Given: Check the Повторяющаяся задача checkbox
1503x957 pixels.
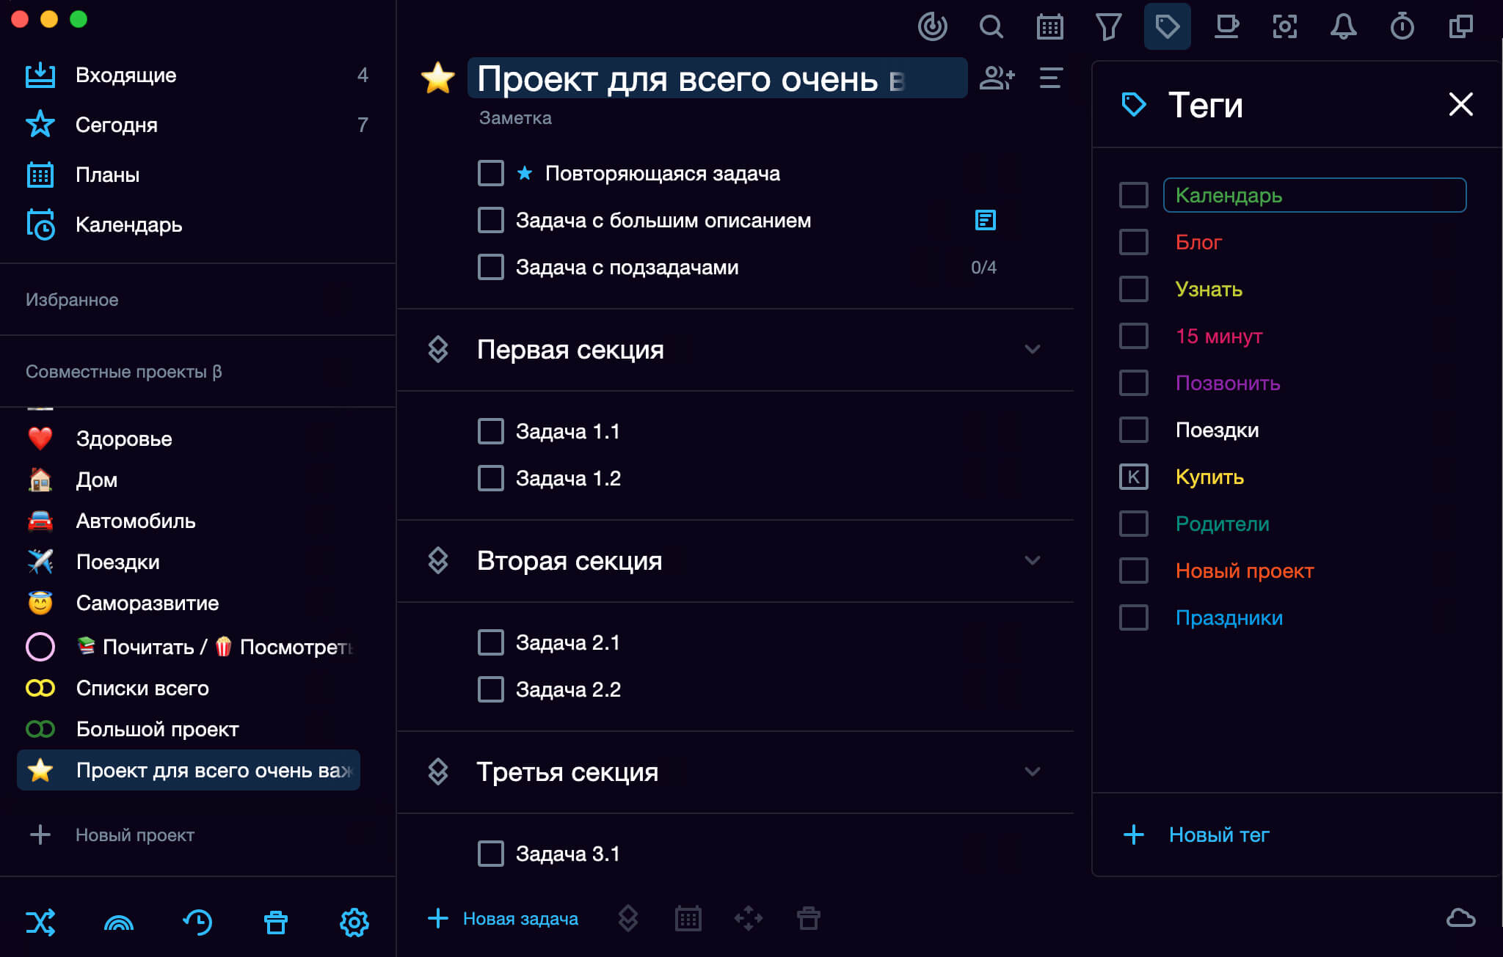Looking at the screenshot, I should 491,173.
